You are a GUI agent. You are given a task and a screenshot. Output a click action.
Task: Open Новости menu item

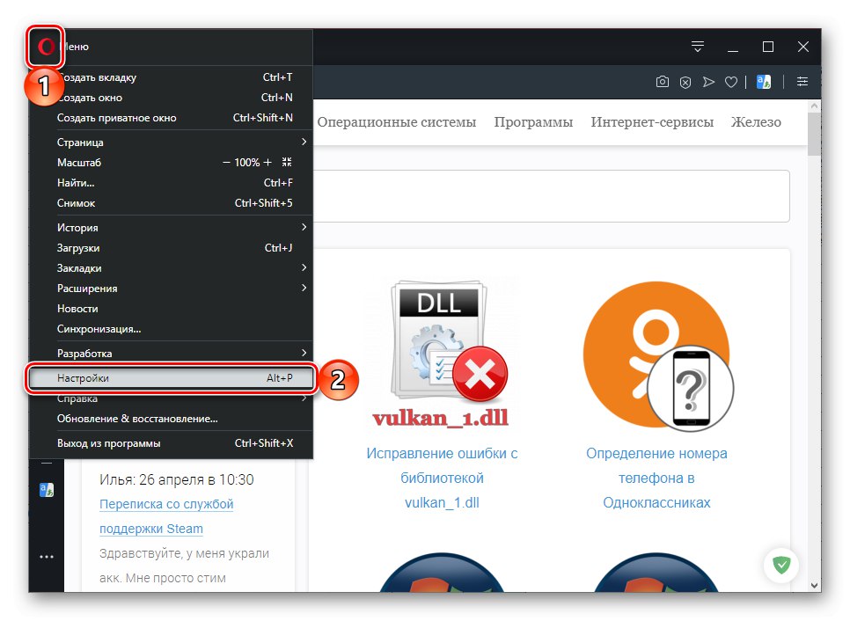click(x=171, y=309)
